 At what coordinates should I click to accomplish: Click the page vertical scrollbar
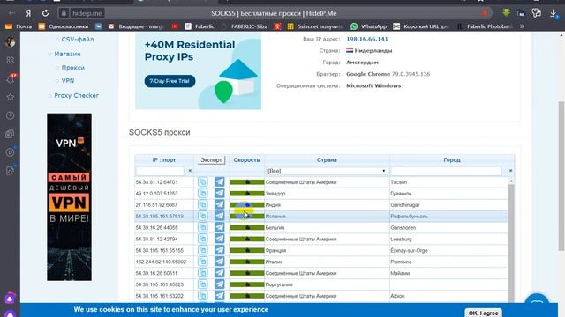pos(561,176)
